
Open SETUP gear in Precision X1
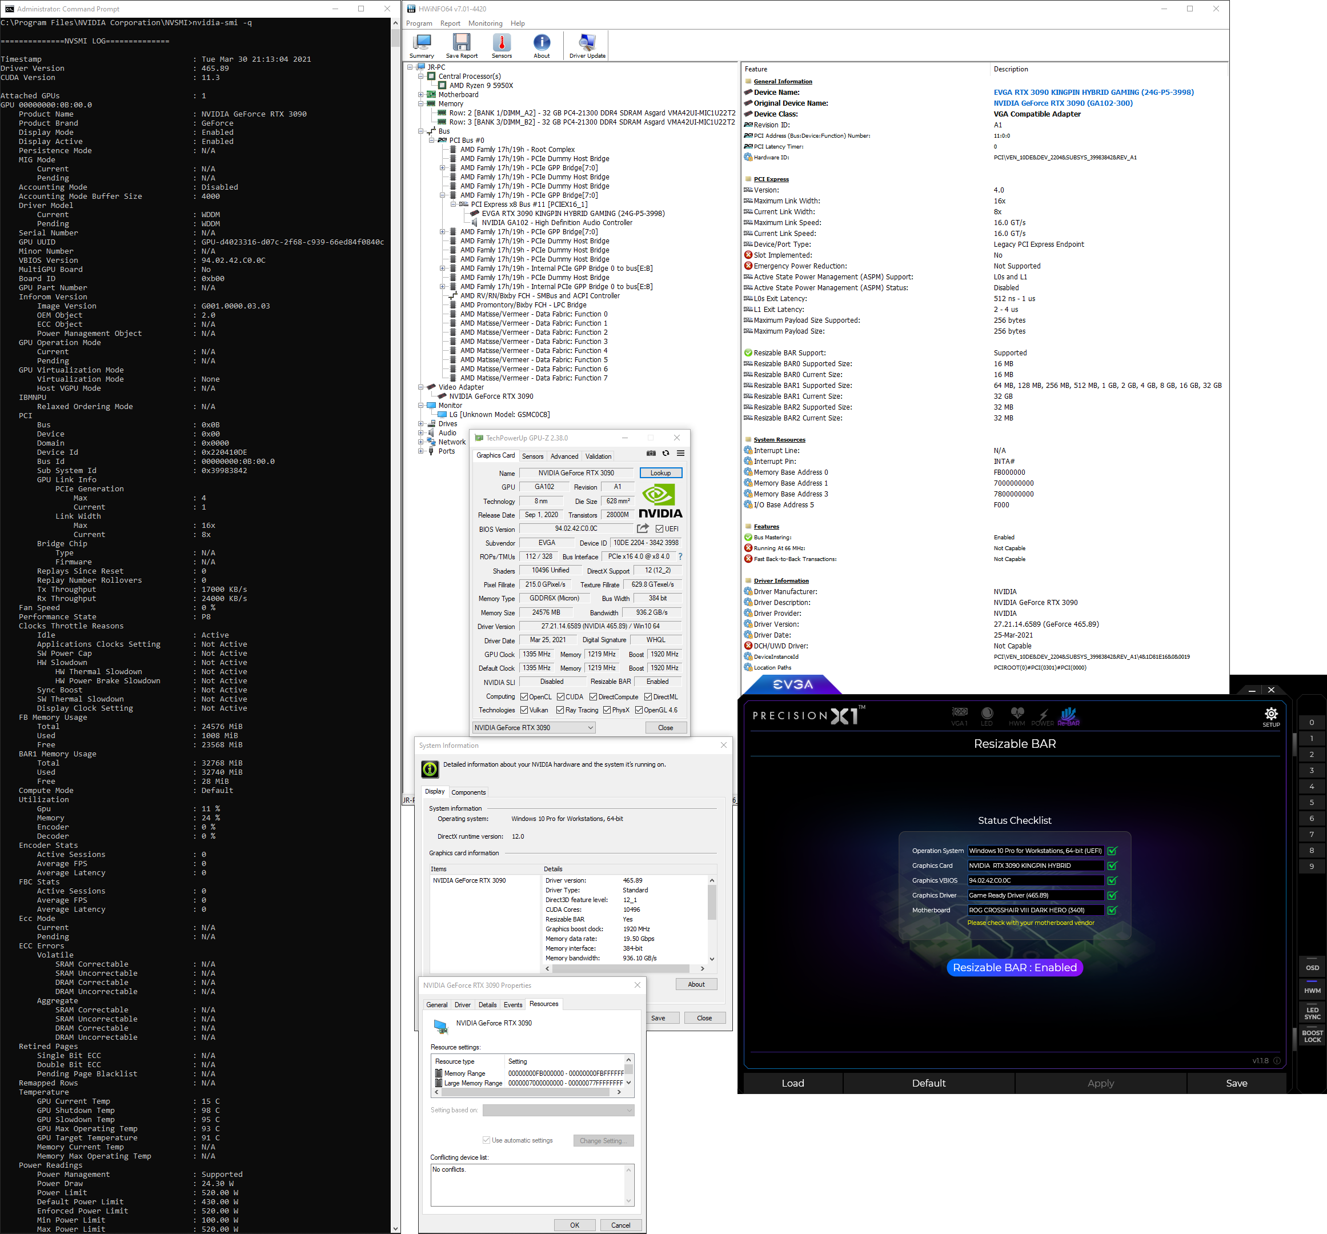[1271, 717]
